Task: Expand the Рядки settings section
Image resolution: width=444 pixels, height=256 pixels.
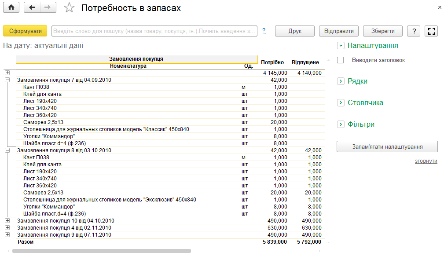Action: 341,81
